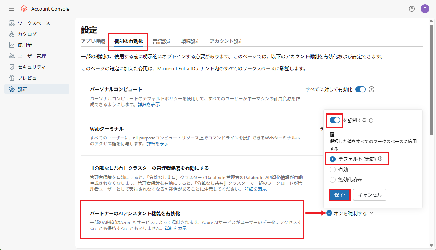
Task: Open 詳細を表示 link under Webターミナル
Action: pos(157,144)
